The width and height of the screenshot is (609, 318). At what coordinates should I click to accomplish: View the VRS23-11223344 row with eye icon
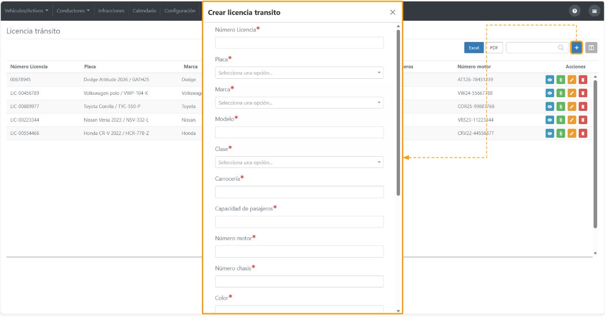point(550,120)
